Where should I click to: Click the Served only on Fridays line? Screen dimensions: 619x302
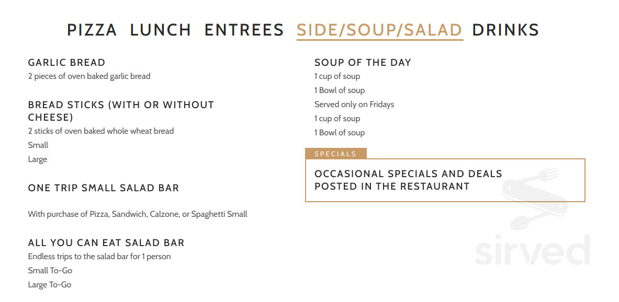click(354, 104)
